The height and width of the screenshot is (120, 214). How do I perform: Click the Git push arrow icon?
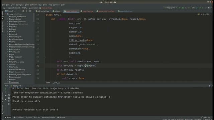pyautogui.click(x=203, y=8)
